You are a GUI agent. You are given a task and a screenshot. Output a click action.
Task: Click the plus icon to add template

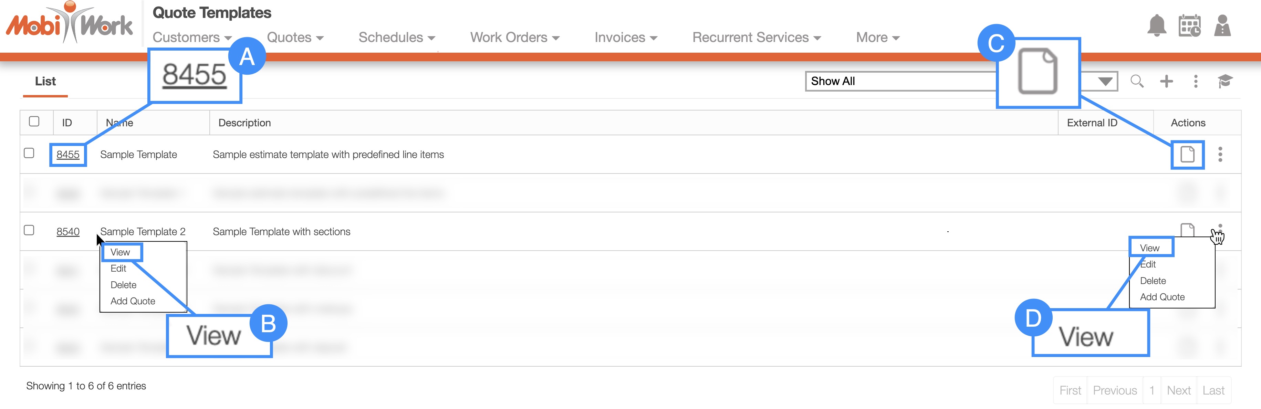(x=1167, y=81)
